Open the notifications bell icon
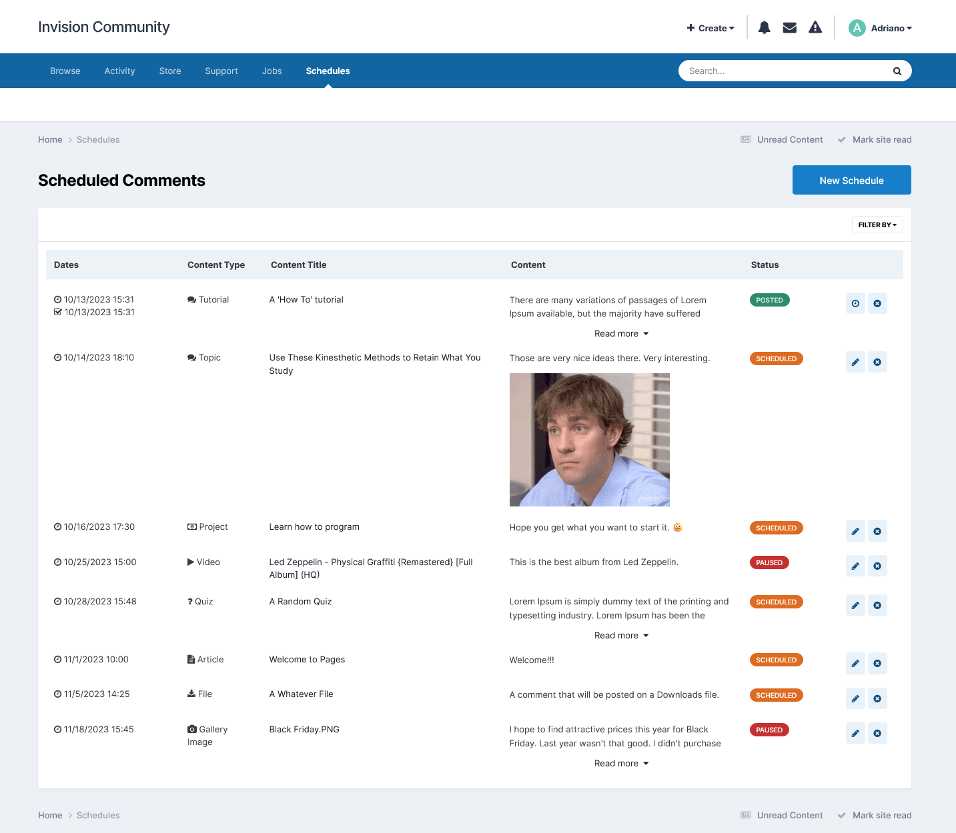The image size is (956, 833). pyautogui.click(x=764, y=27)
